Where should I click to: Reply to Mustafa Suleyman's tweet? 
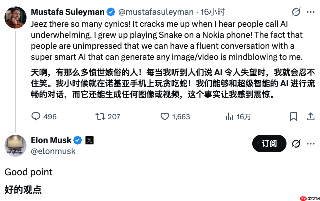point(36,116)
